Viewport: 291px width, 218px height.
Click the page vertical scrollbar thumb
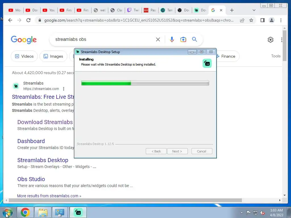[284, 45]
